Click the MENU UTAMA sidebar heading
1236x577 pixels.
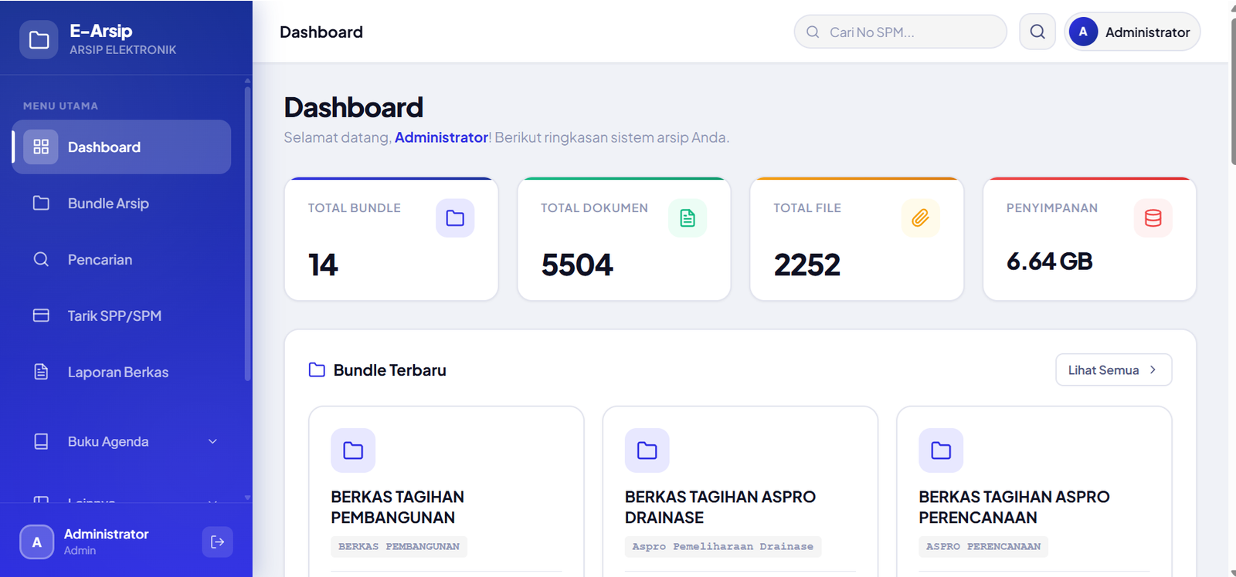click(x=60, y=106)
